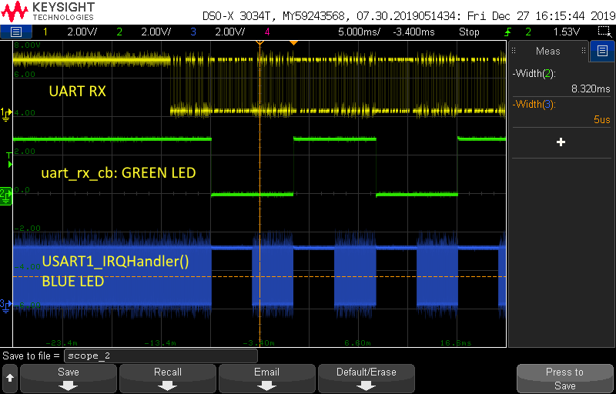Viewport: 616px width, 394px height.
Task: Open the rising edge trigger slope icon
Action: pos(509,32)
